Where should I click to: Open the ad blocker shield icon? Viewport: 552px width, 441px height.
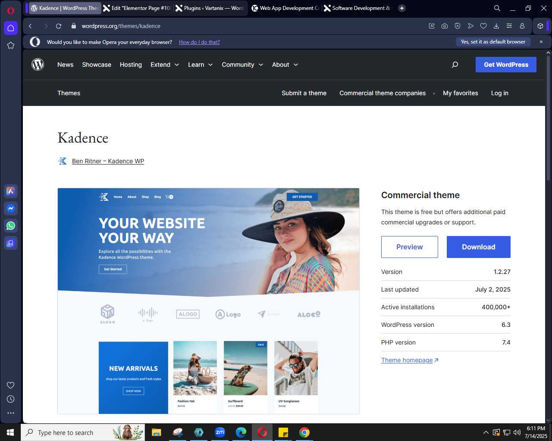[458, 26]
